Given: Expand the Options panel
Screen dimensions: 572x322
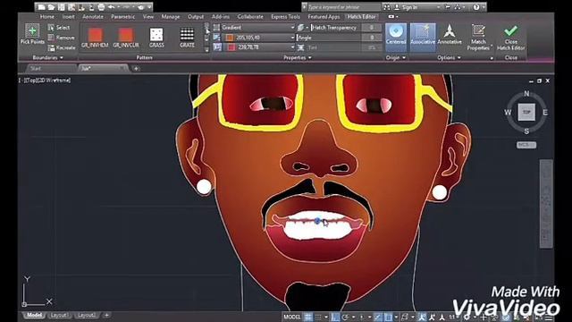Looking at the screenshot, I should pos(449,57).
